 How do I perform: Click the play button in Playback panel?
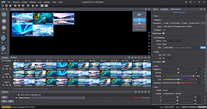pos(4,101)
